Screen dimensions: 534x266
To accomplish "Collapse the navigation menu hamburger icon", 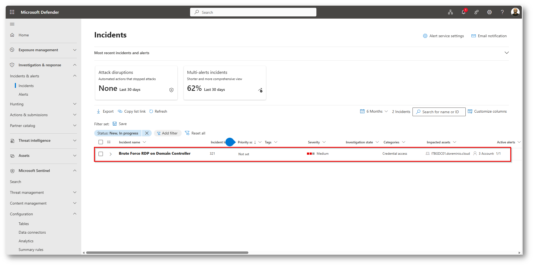I will (x=12, y=24).
